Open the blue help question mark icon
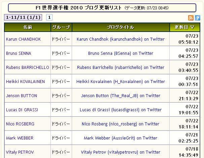Image resolution: width=204 pixels, height=158 pixels. click(197, 18)
